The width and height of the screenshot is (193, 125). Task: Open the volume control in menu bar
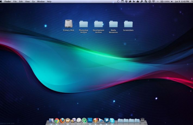pos(172,2)
